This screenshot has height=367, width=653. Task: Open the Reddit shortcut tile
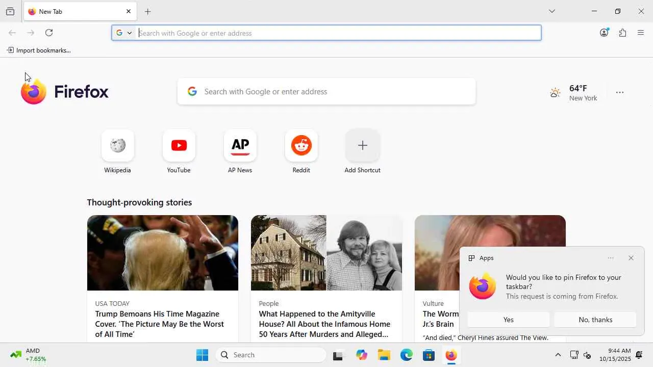301,145
